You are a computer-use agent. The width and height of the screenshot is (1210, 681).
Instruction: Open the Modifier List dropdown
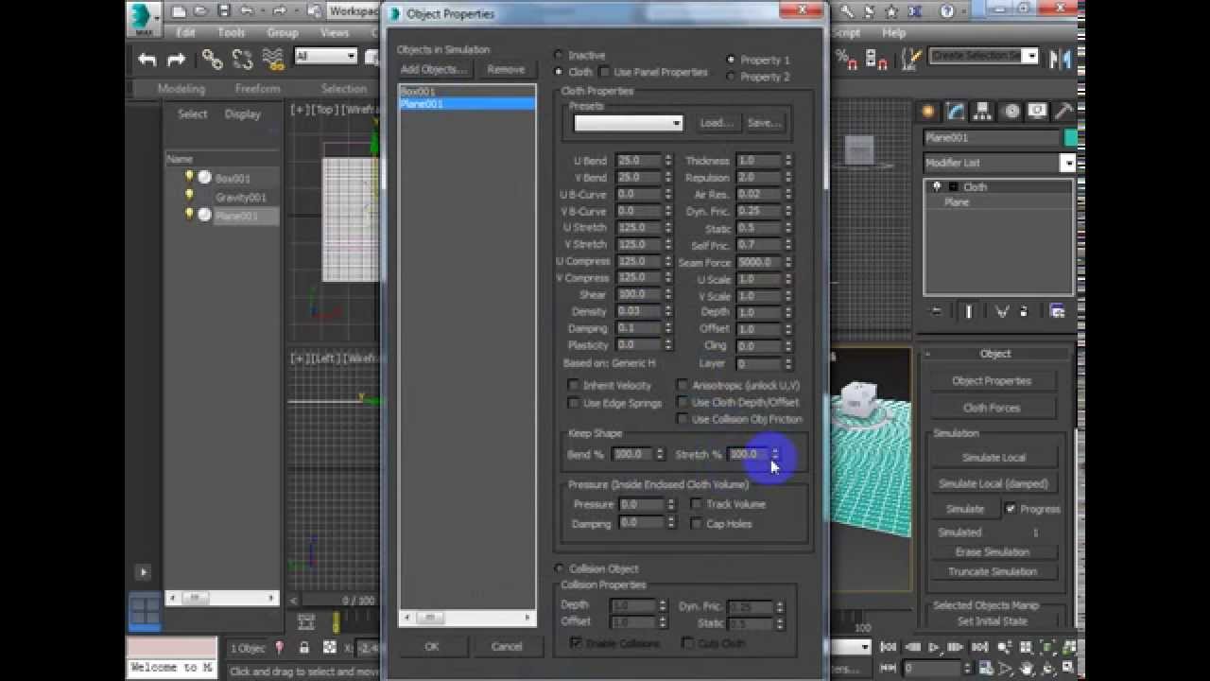coord(1000,163)
